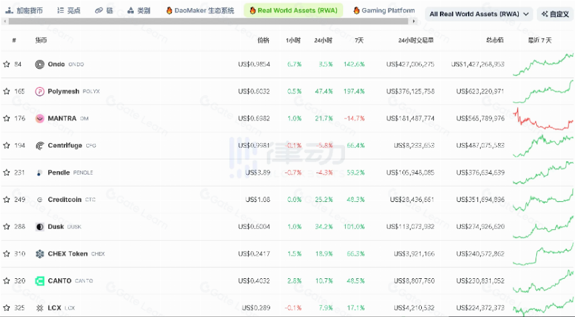Toggle favorite star for MANTRA
Image resolution: width=575 pixels, height=317 pixels.
(6, 118)
